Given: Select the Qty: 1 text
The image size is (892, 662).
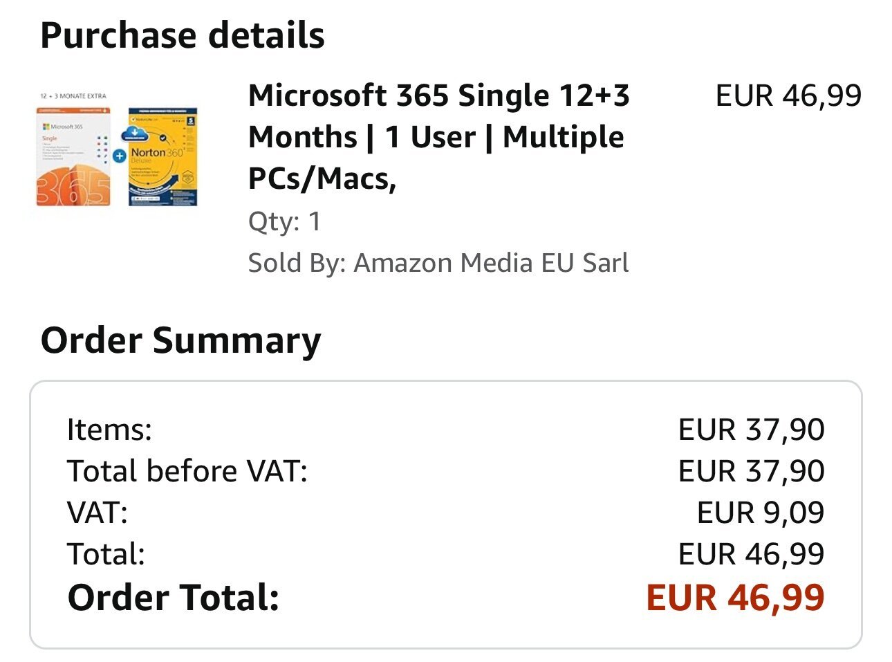Looking at the screenshot, I should point(284,221).
